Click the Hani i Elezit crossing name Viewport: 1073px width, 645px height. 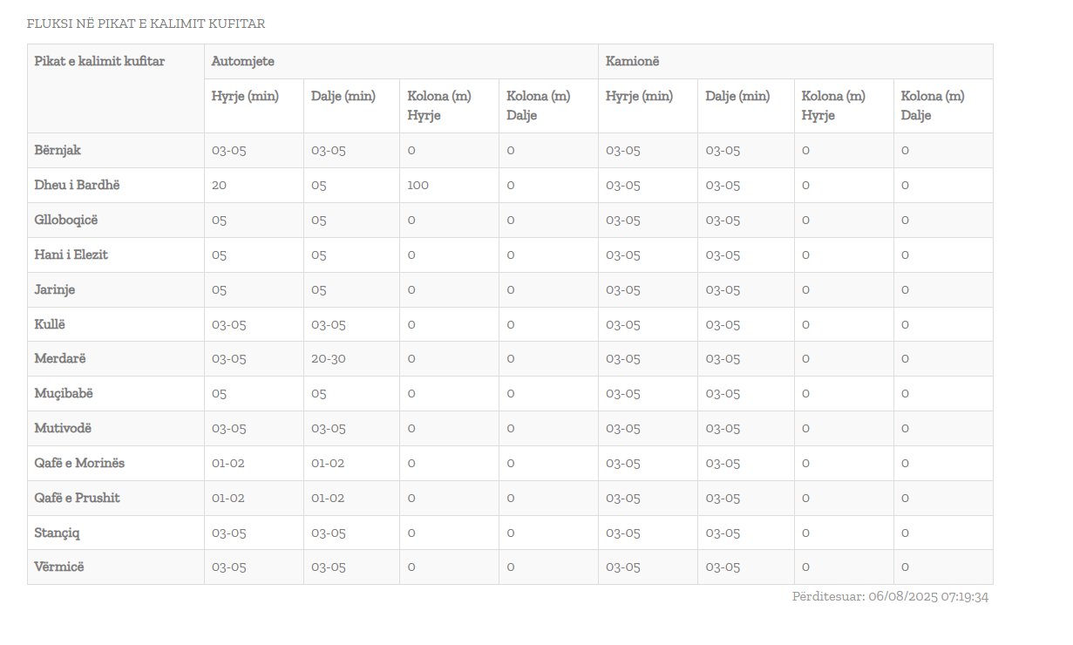(71, 255)
